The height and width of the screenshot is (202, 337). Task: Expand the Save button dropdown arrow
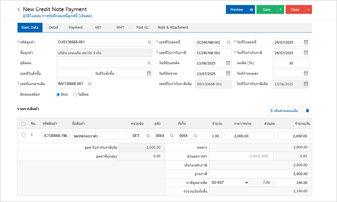click(280, 9)
